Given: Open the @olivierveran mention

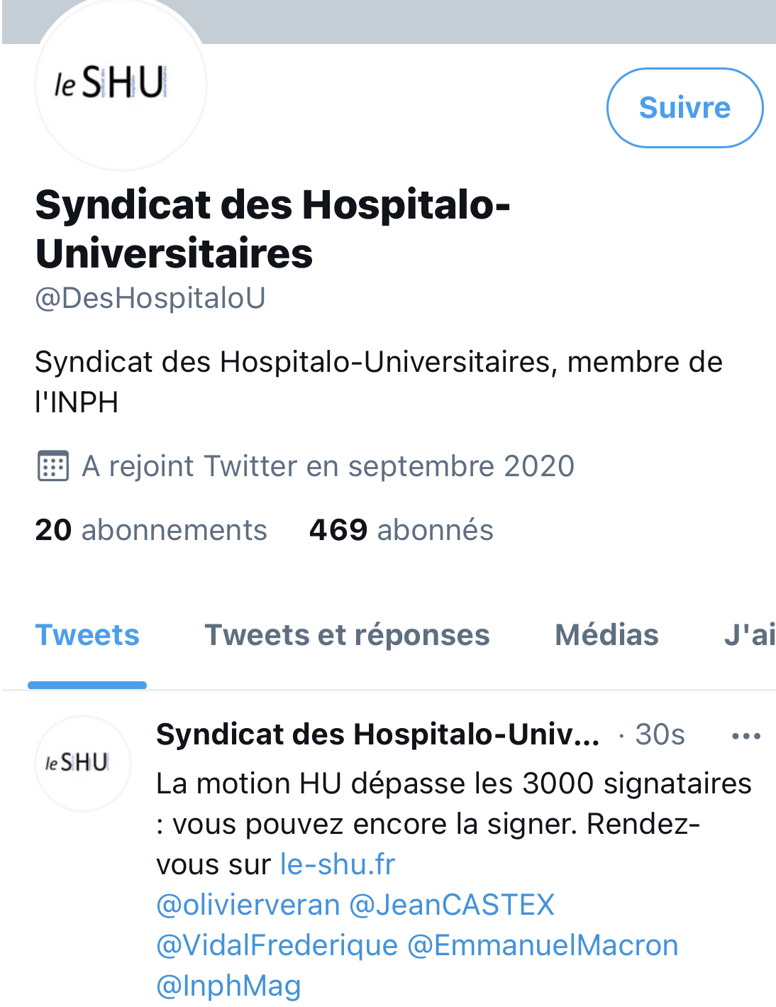Looking at the screenshot, I should [x=248, y=905].
